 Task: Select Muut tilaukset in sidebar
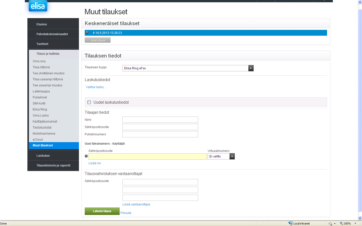point(54,145)
